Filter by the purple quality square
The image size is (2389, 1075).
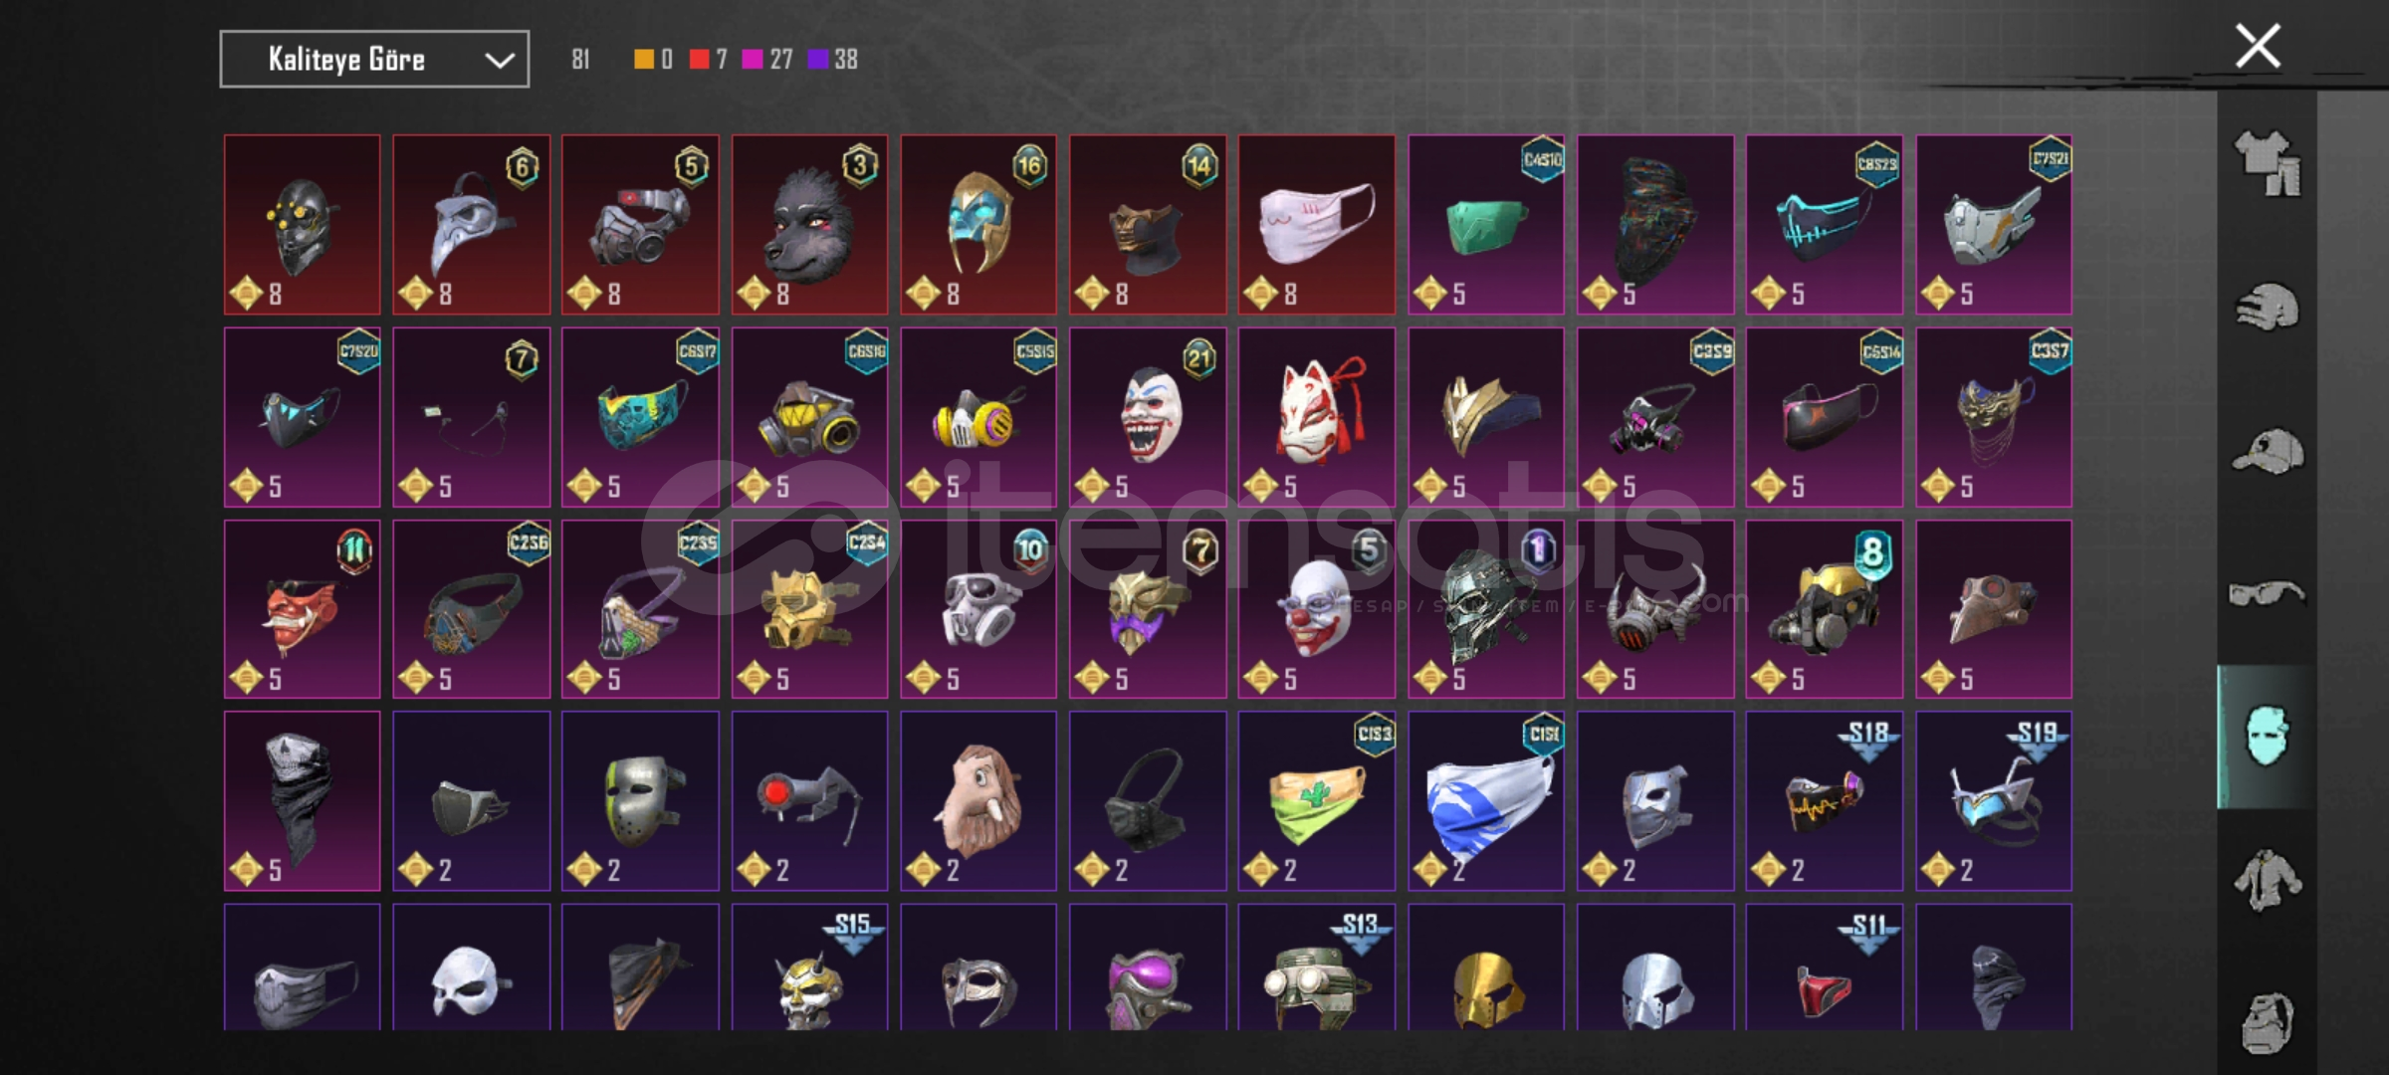point(817,60)
